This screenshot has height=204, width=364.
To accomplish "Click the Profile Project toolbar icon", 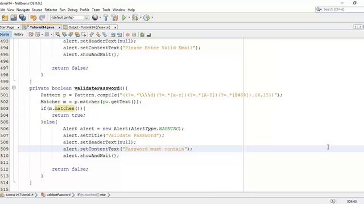I will coord(147,18).
